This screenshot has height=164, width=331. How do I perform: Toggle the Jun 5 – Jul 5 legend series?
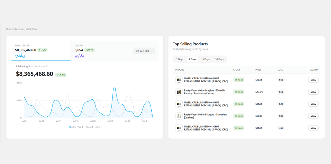93,127
